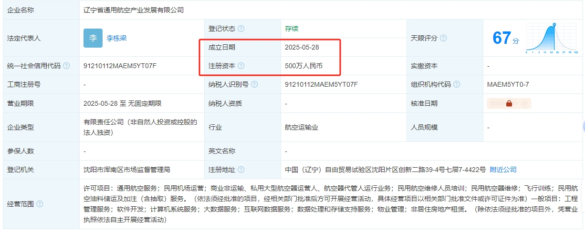Click the 500万人民币 registered capital value

click(x=303, y=66)
